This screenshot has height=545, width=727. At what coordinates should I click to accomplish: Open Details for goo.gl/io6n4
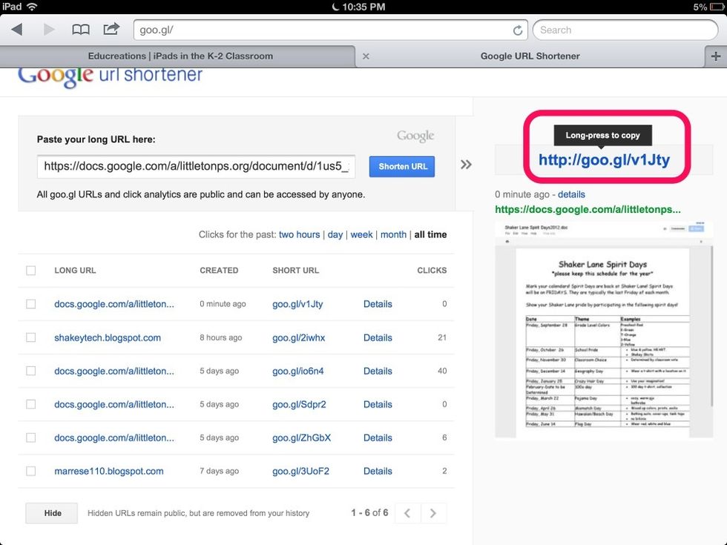click(378, 371)
